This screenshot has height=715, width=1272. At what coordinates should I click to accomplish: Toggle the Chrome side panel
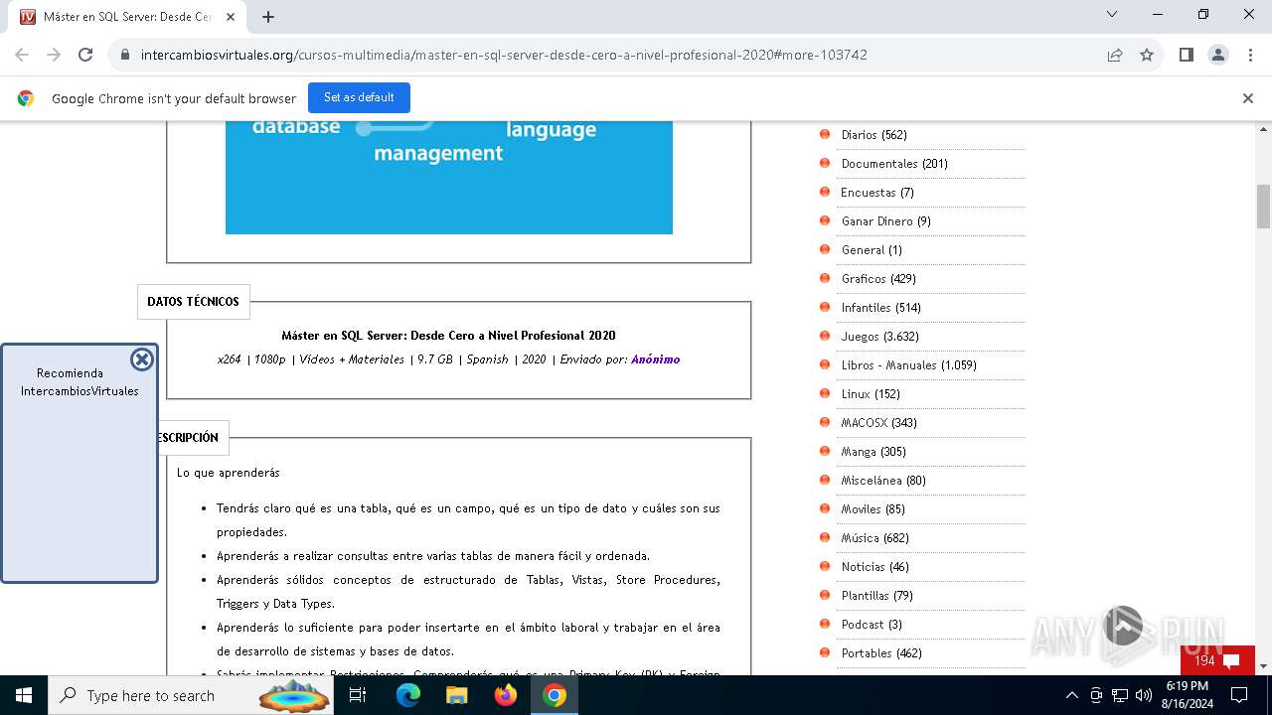pyautogui.click(x=1186, y=55)
